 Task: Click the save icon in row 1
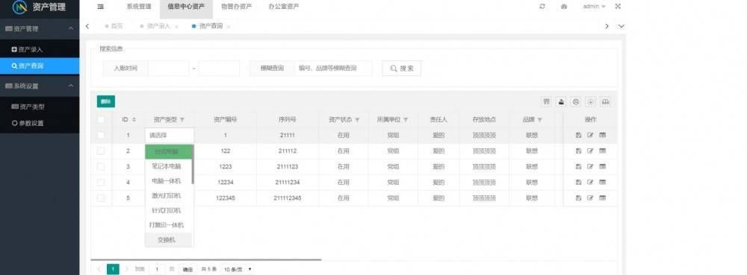click(x=578, y=136)
